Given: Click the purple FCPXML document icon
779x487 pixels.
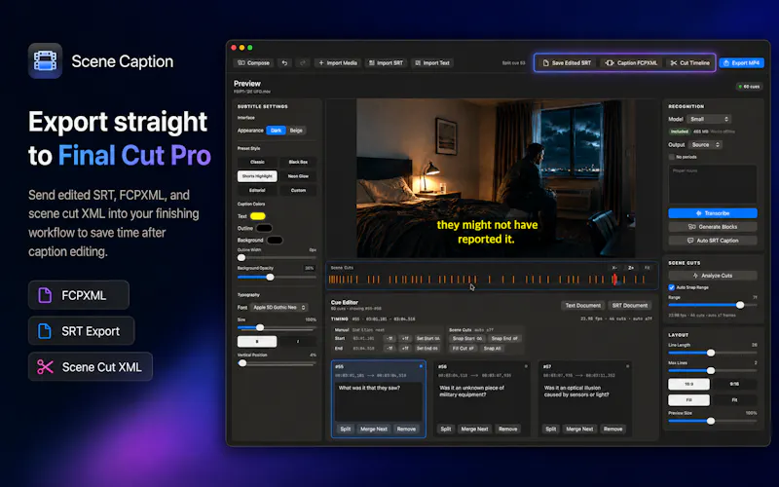Looking at the screenshot, I should [45, 295].
